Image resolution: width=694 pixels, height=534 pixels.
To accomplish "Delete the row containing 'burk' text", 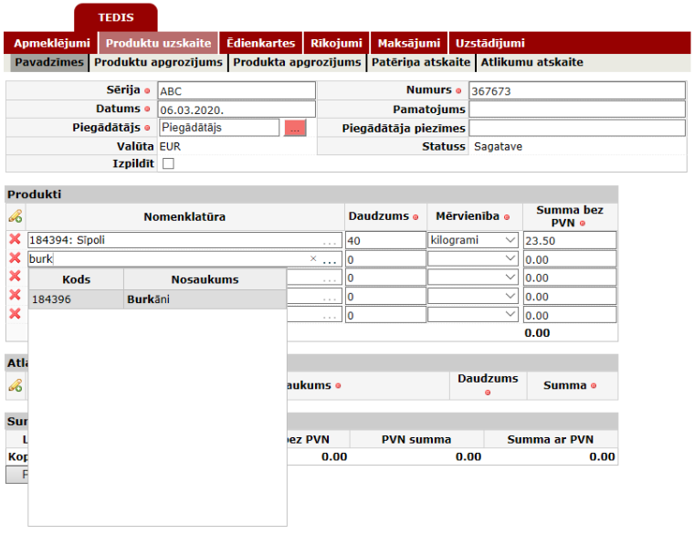I will click(x=15, y=258).
